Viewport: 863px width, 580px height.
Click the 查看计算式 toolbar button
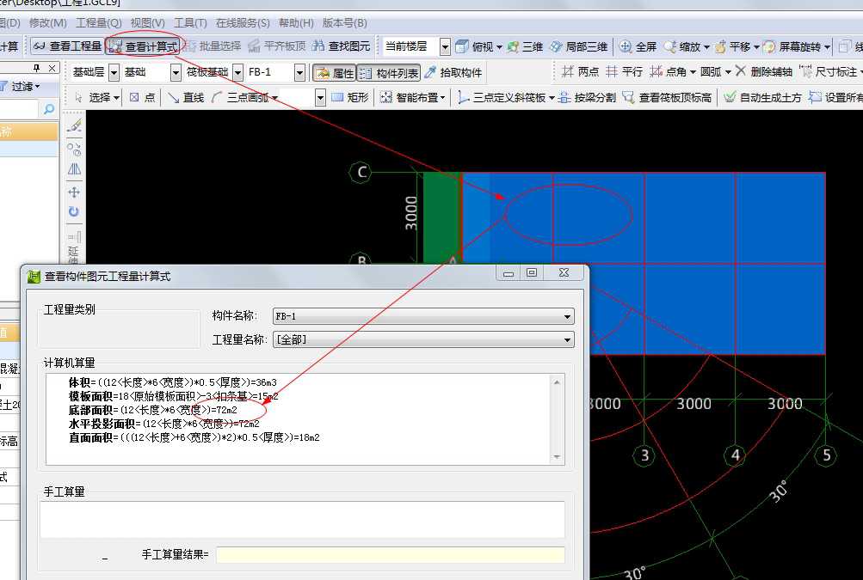(x=143, y=46)
